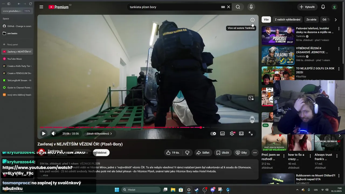Open more actions three-dot menu under video
The height and width of the screenshot is (194, 345).
[255, 153]
